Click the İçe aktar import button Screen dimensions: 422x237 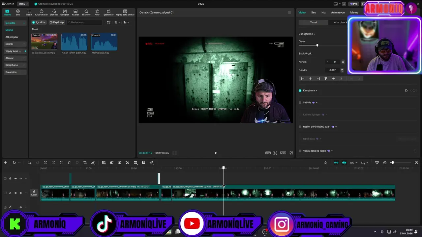(39, 22)
